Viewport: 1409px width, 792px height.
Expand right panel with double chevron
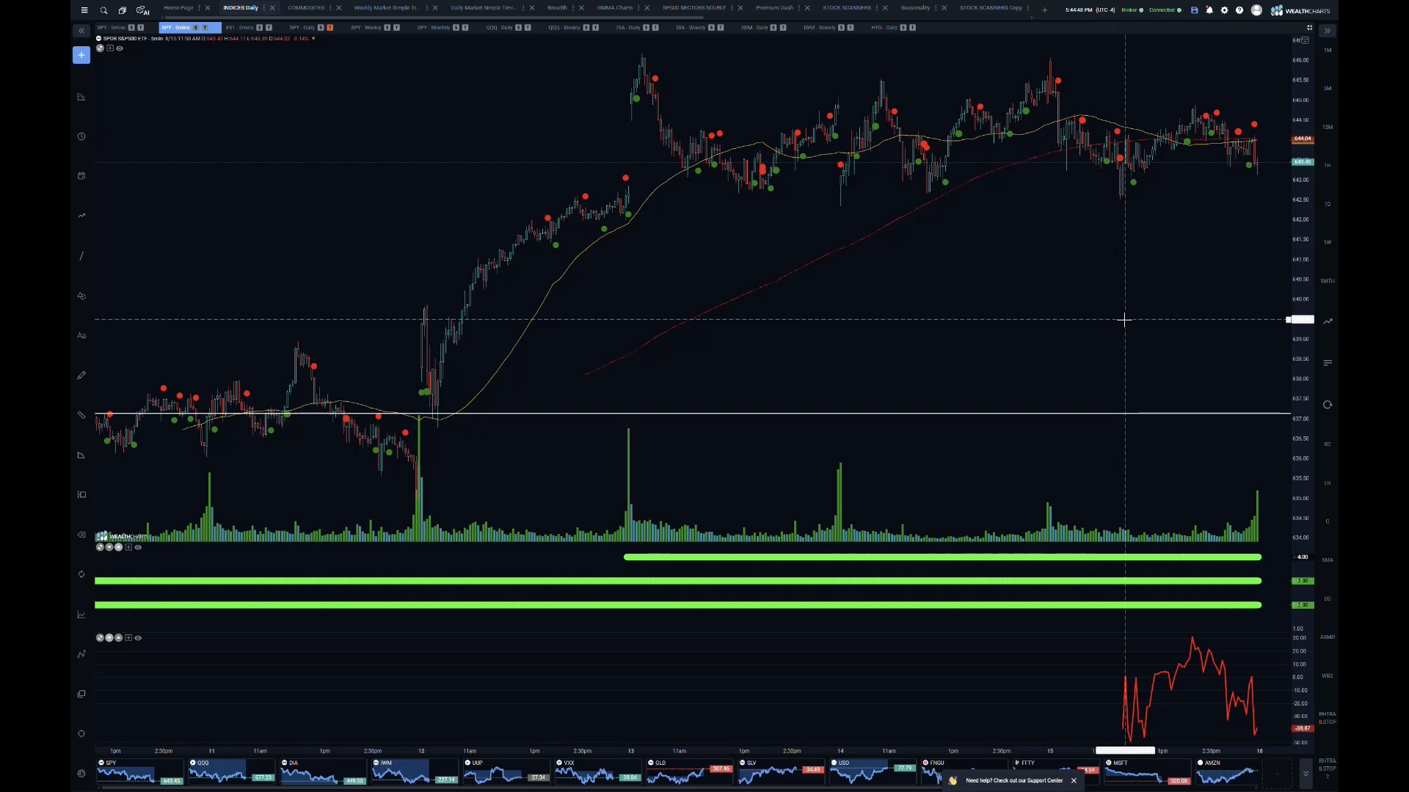click(x=1327, y=31)
